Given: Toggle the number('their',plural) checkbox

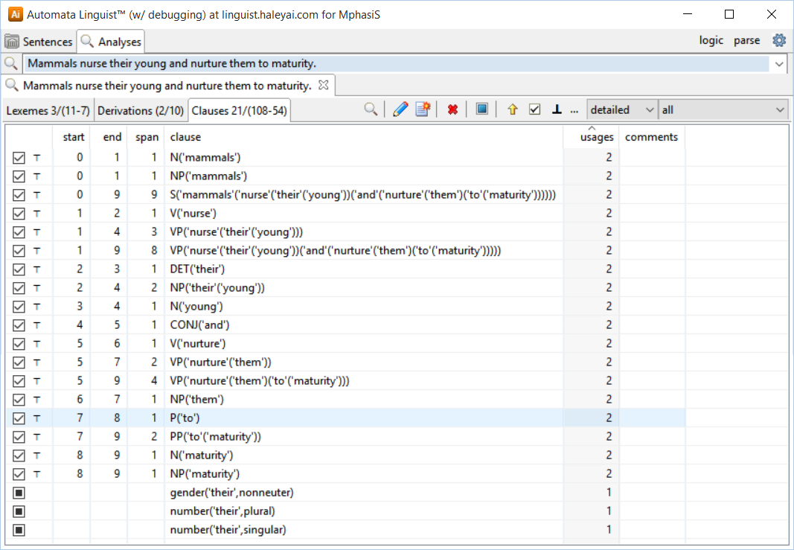Looking at the screenshot, I should point(19,511).
